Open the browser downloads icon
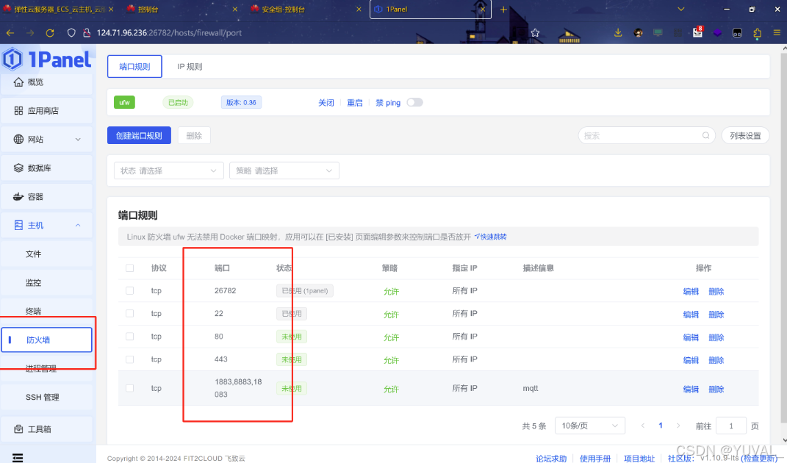Image resolution: width=787 pixels, height=463 pixels. point(618,32)
